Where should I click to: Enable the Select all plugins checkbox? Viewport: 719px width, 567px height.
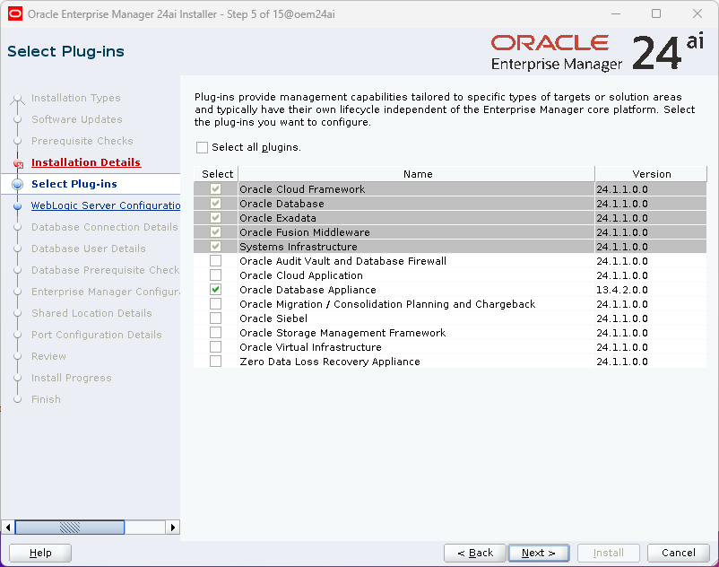pyautogui.click(x=202, y=147)
